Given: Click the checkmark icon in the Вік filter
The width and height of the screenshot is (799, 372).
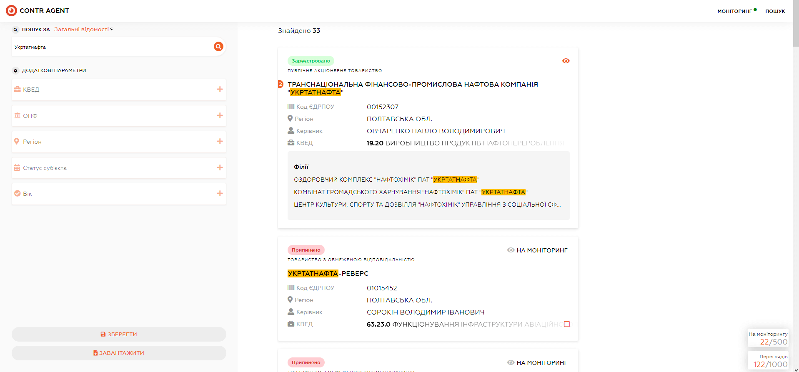Looking at the screenshot, I should click(x=18, y=193).
